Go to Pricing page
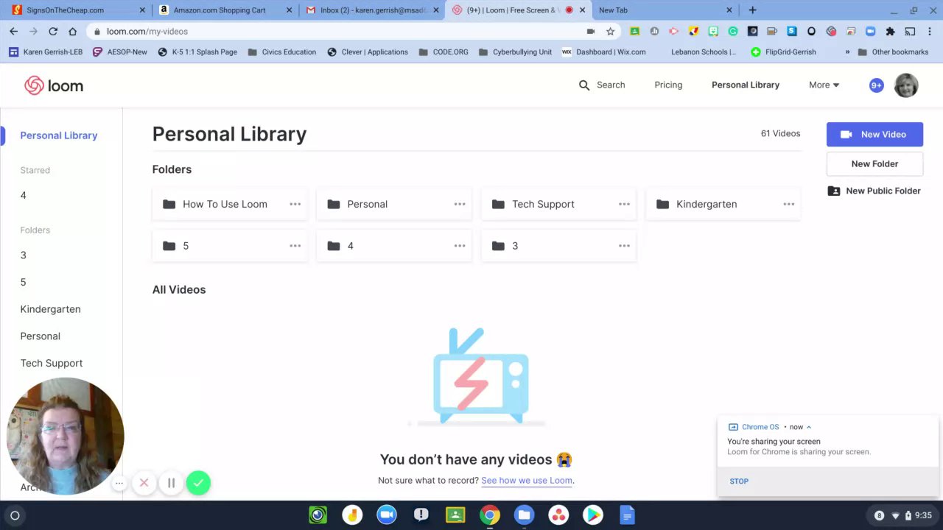 tap(668, 85)
